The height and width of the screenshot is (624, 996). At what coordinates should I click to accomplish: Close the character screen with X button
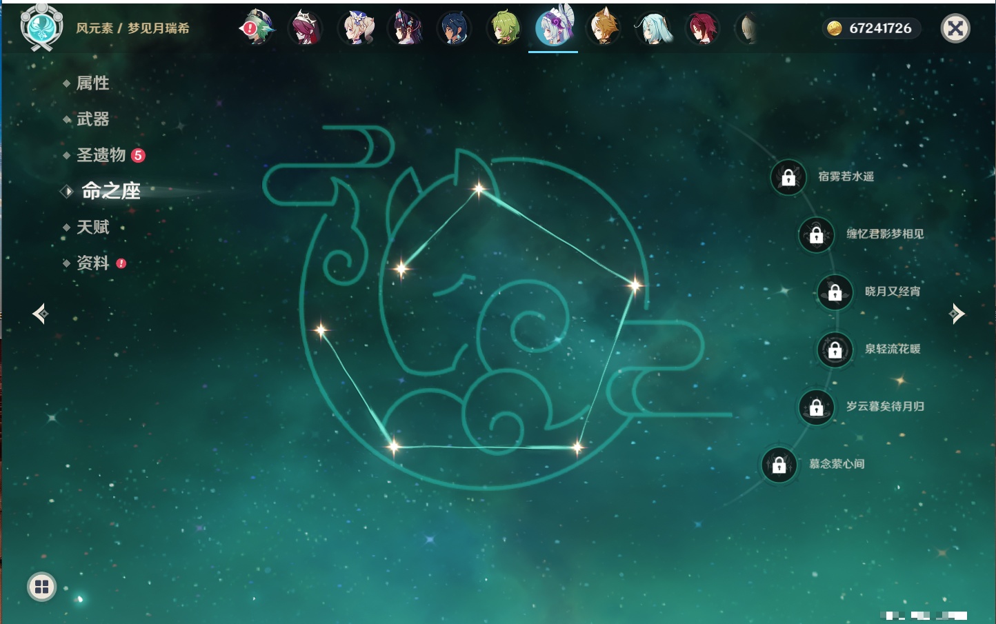[x=955, y=28]
